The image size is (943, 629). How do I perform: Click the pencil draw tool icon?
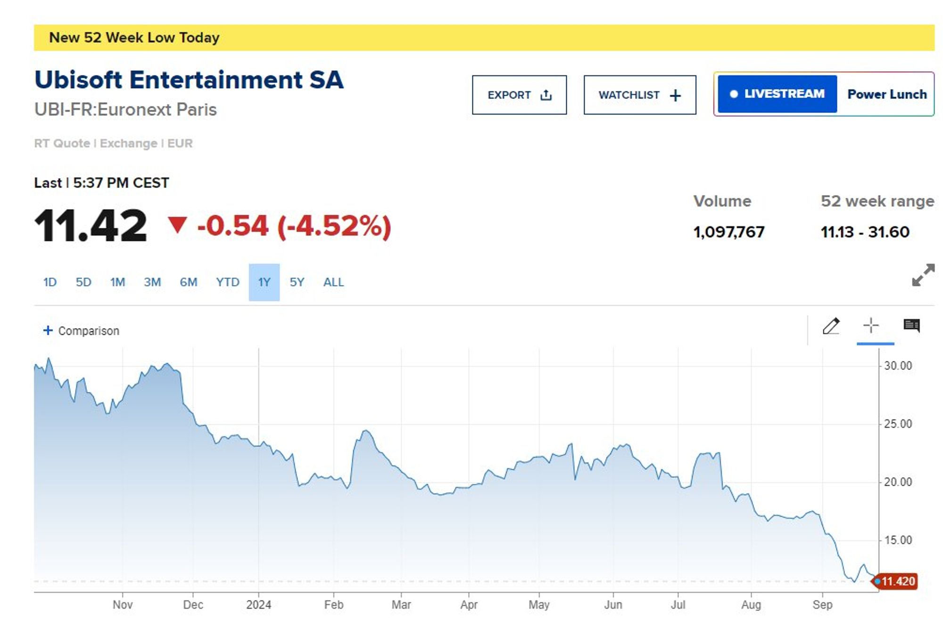831,326
